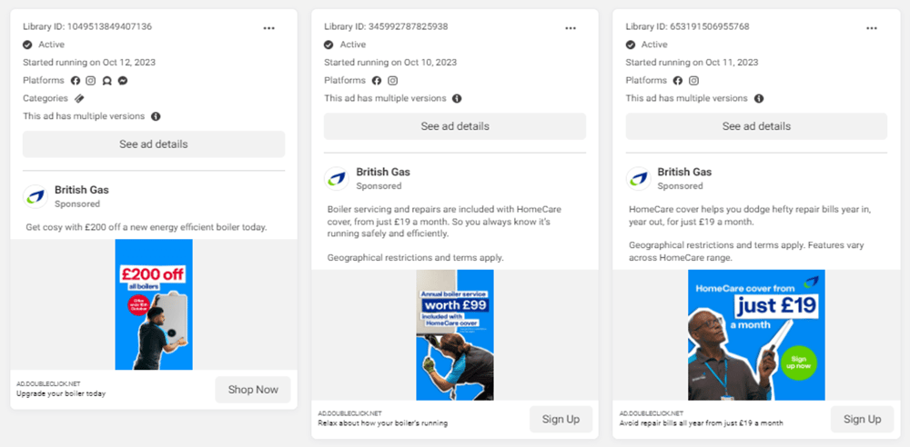This screenshot has width=910, height=447.
Task: Click Instagram platform icon in Oct 12 ad
Action: 90,81
